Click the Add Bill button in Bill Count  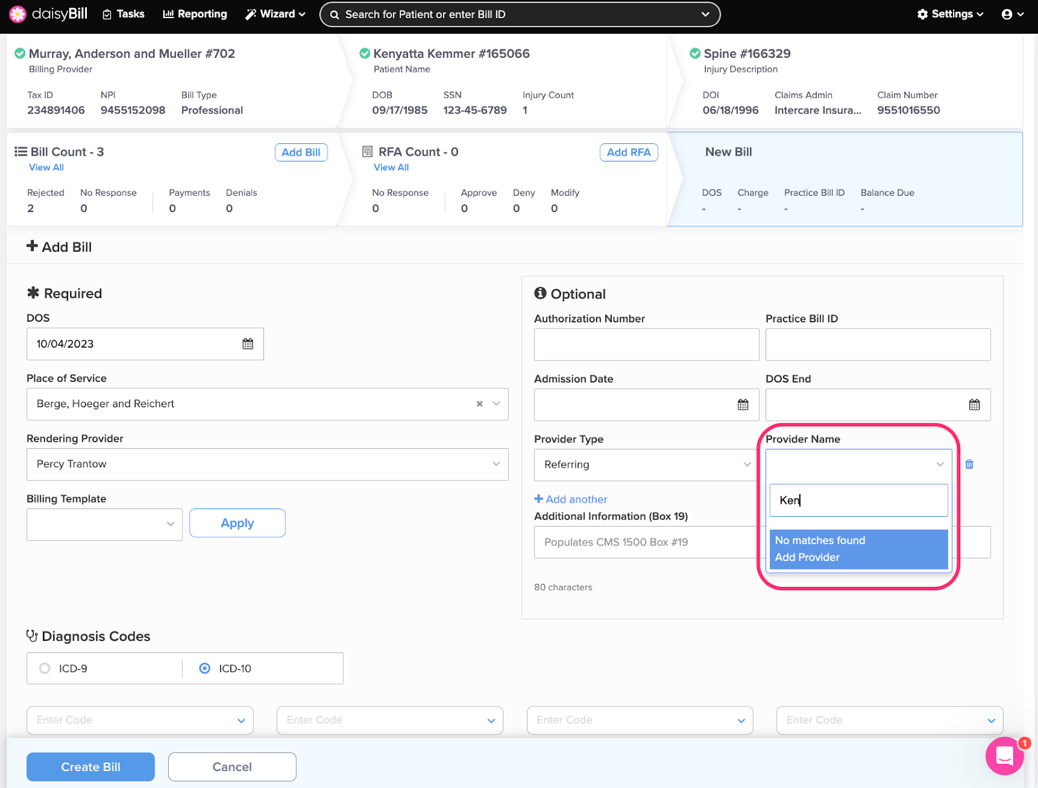(301, 152)
